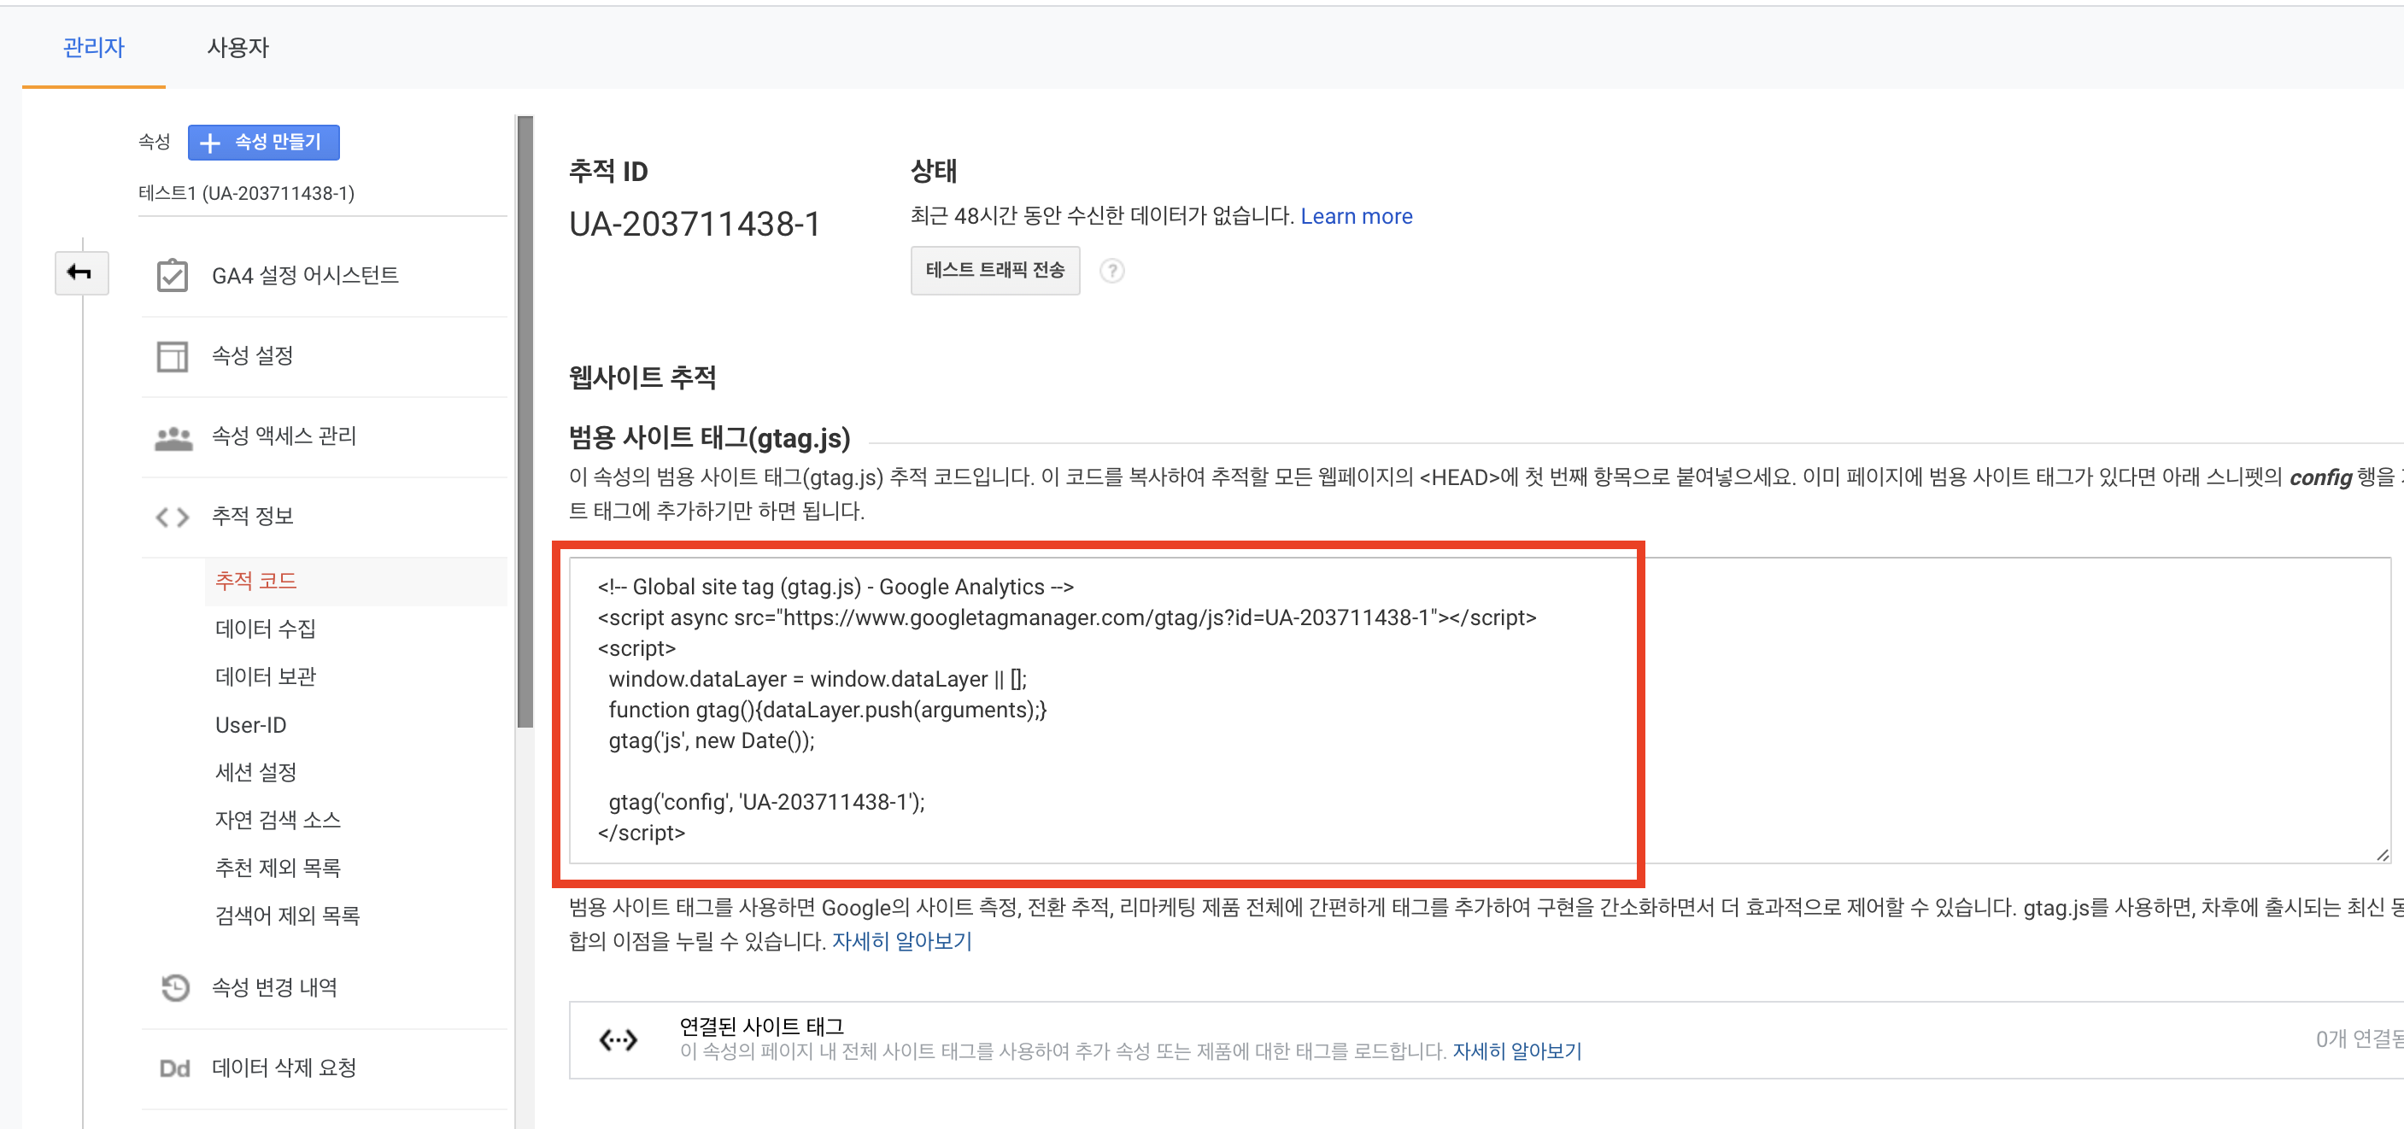Click the Dd icon for 데이터 삭제 요청

(x=173, y=1068)
